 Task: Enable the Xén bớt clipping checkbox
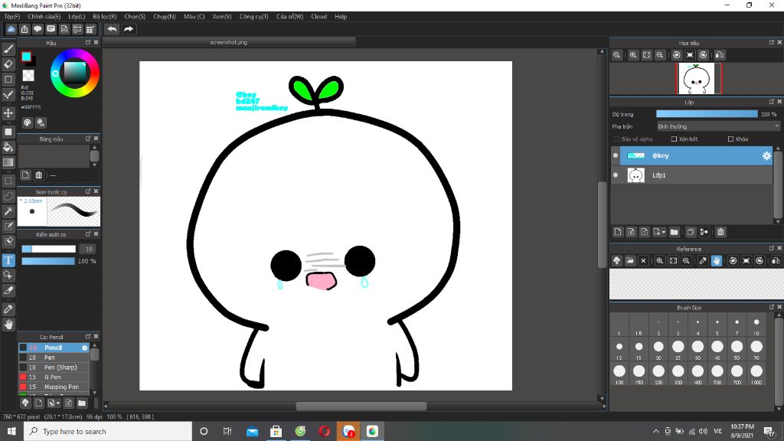click(x=674, y=139)
